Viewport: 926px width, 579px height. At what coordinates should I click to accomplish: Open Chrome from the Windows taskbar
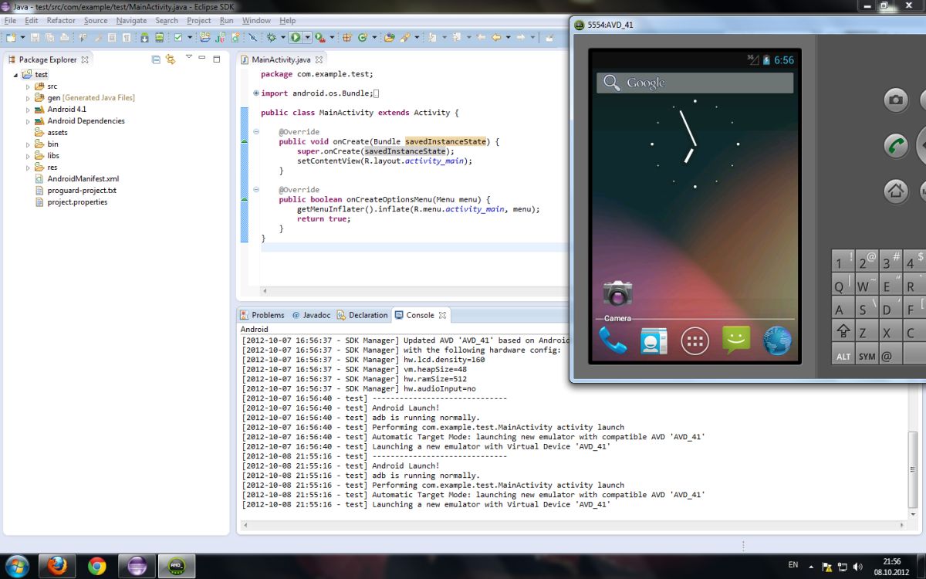tap(96, 566)
